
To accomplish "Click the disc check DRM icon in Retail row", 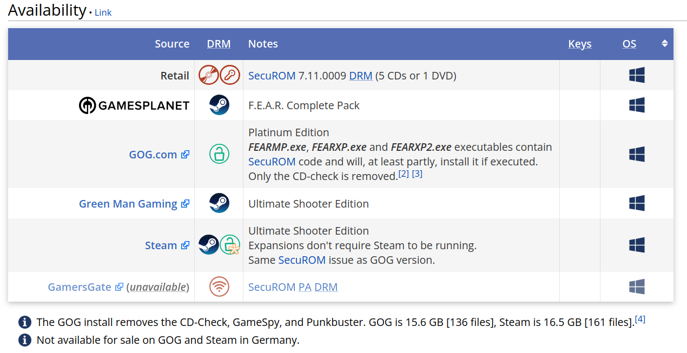I will (x=209, y=75).
